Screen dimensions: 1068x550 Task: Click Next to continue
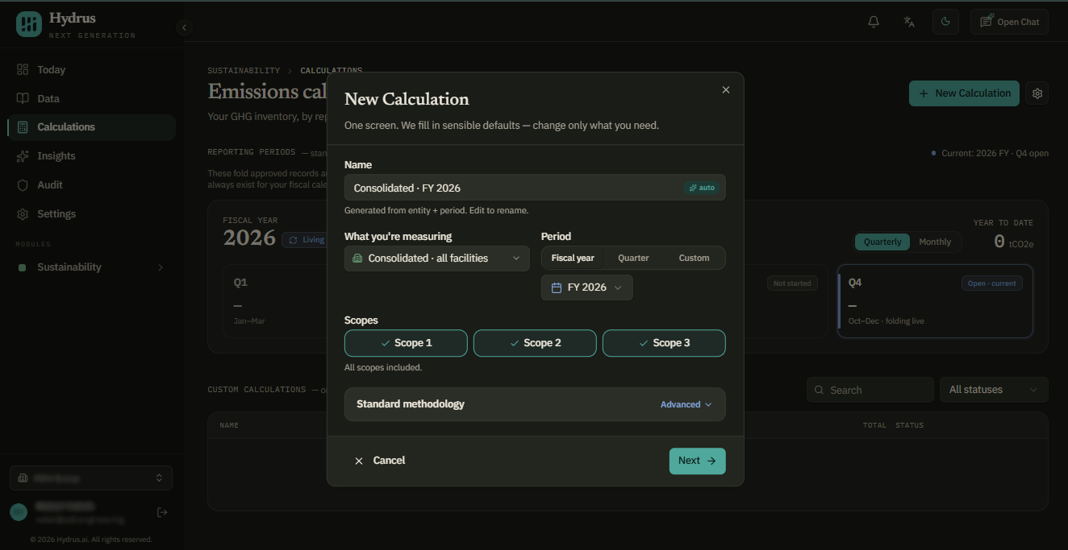tap(698, 461)
